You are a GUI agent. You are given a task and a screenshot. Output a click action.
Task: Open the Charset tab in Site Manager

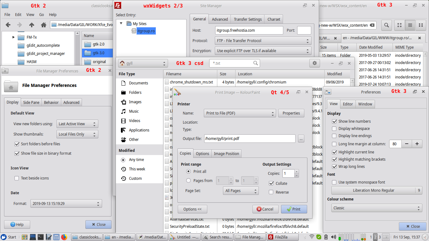tap(274, 19)
